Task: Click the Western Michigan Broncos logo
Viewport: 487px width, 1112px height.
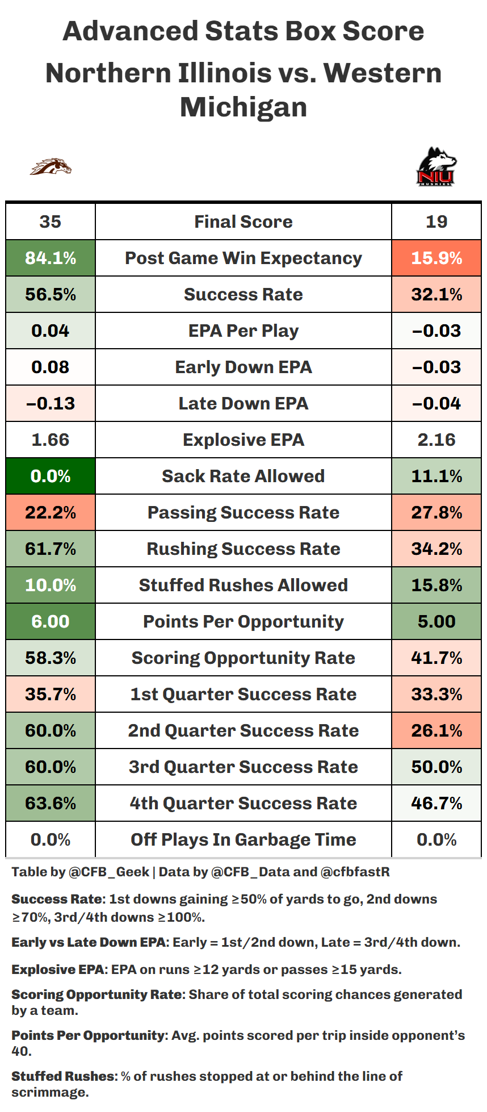Action: pyautogui.click(x=51, y=167)
